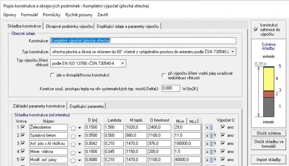Viewport: 289px width, 166px height.
Task: Move Modif. asf. pásy layer up
Action: tap(215, 160)
